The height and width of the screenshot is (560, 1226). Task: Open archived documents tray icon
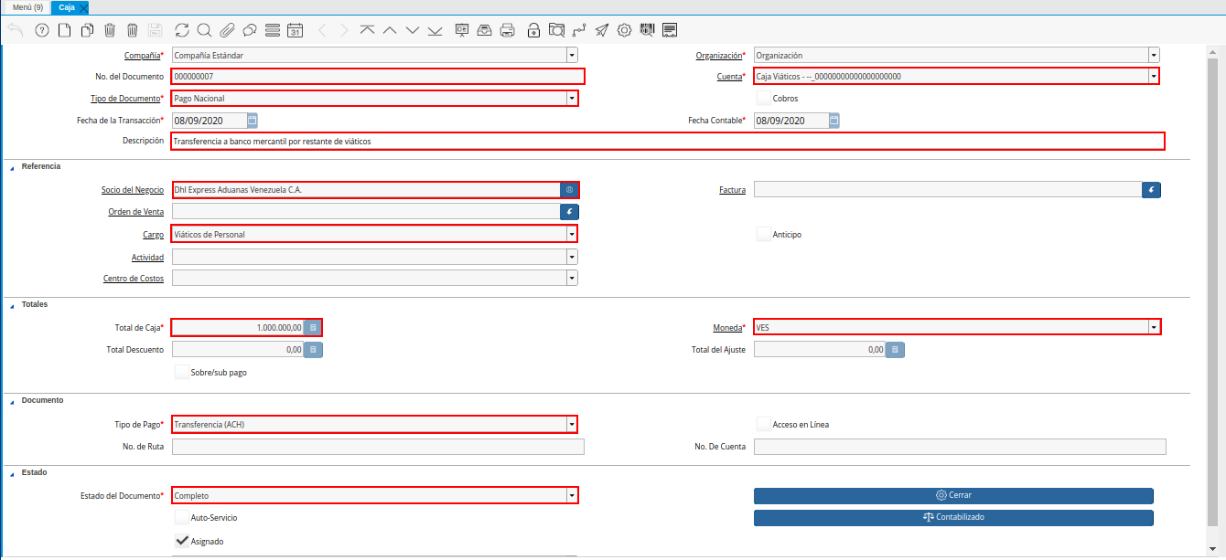(x=485, y=30)
